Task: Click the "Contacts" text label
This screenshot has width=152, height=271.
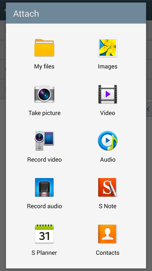Action: coord(107,253)
